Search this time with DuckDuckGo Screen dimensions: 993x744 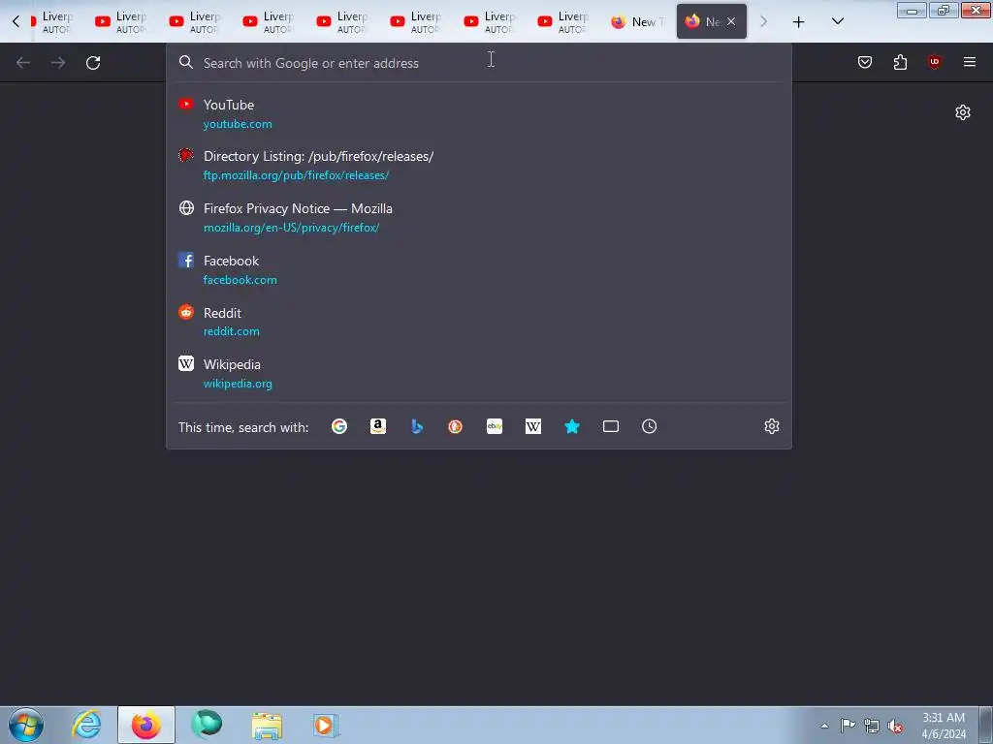[456, 426]
